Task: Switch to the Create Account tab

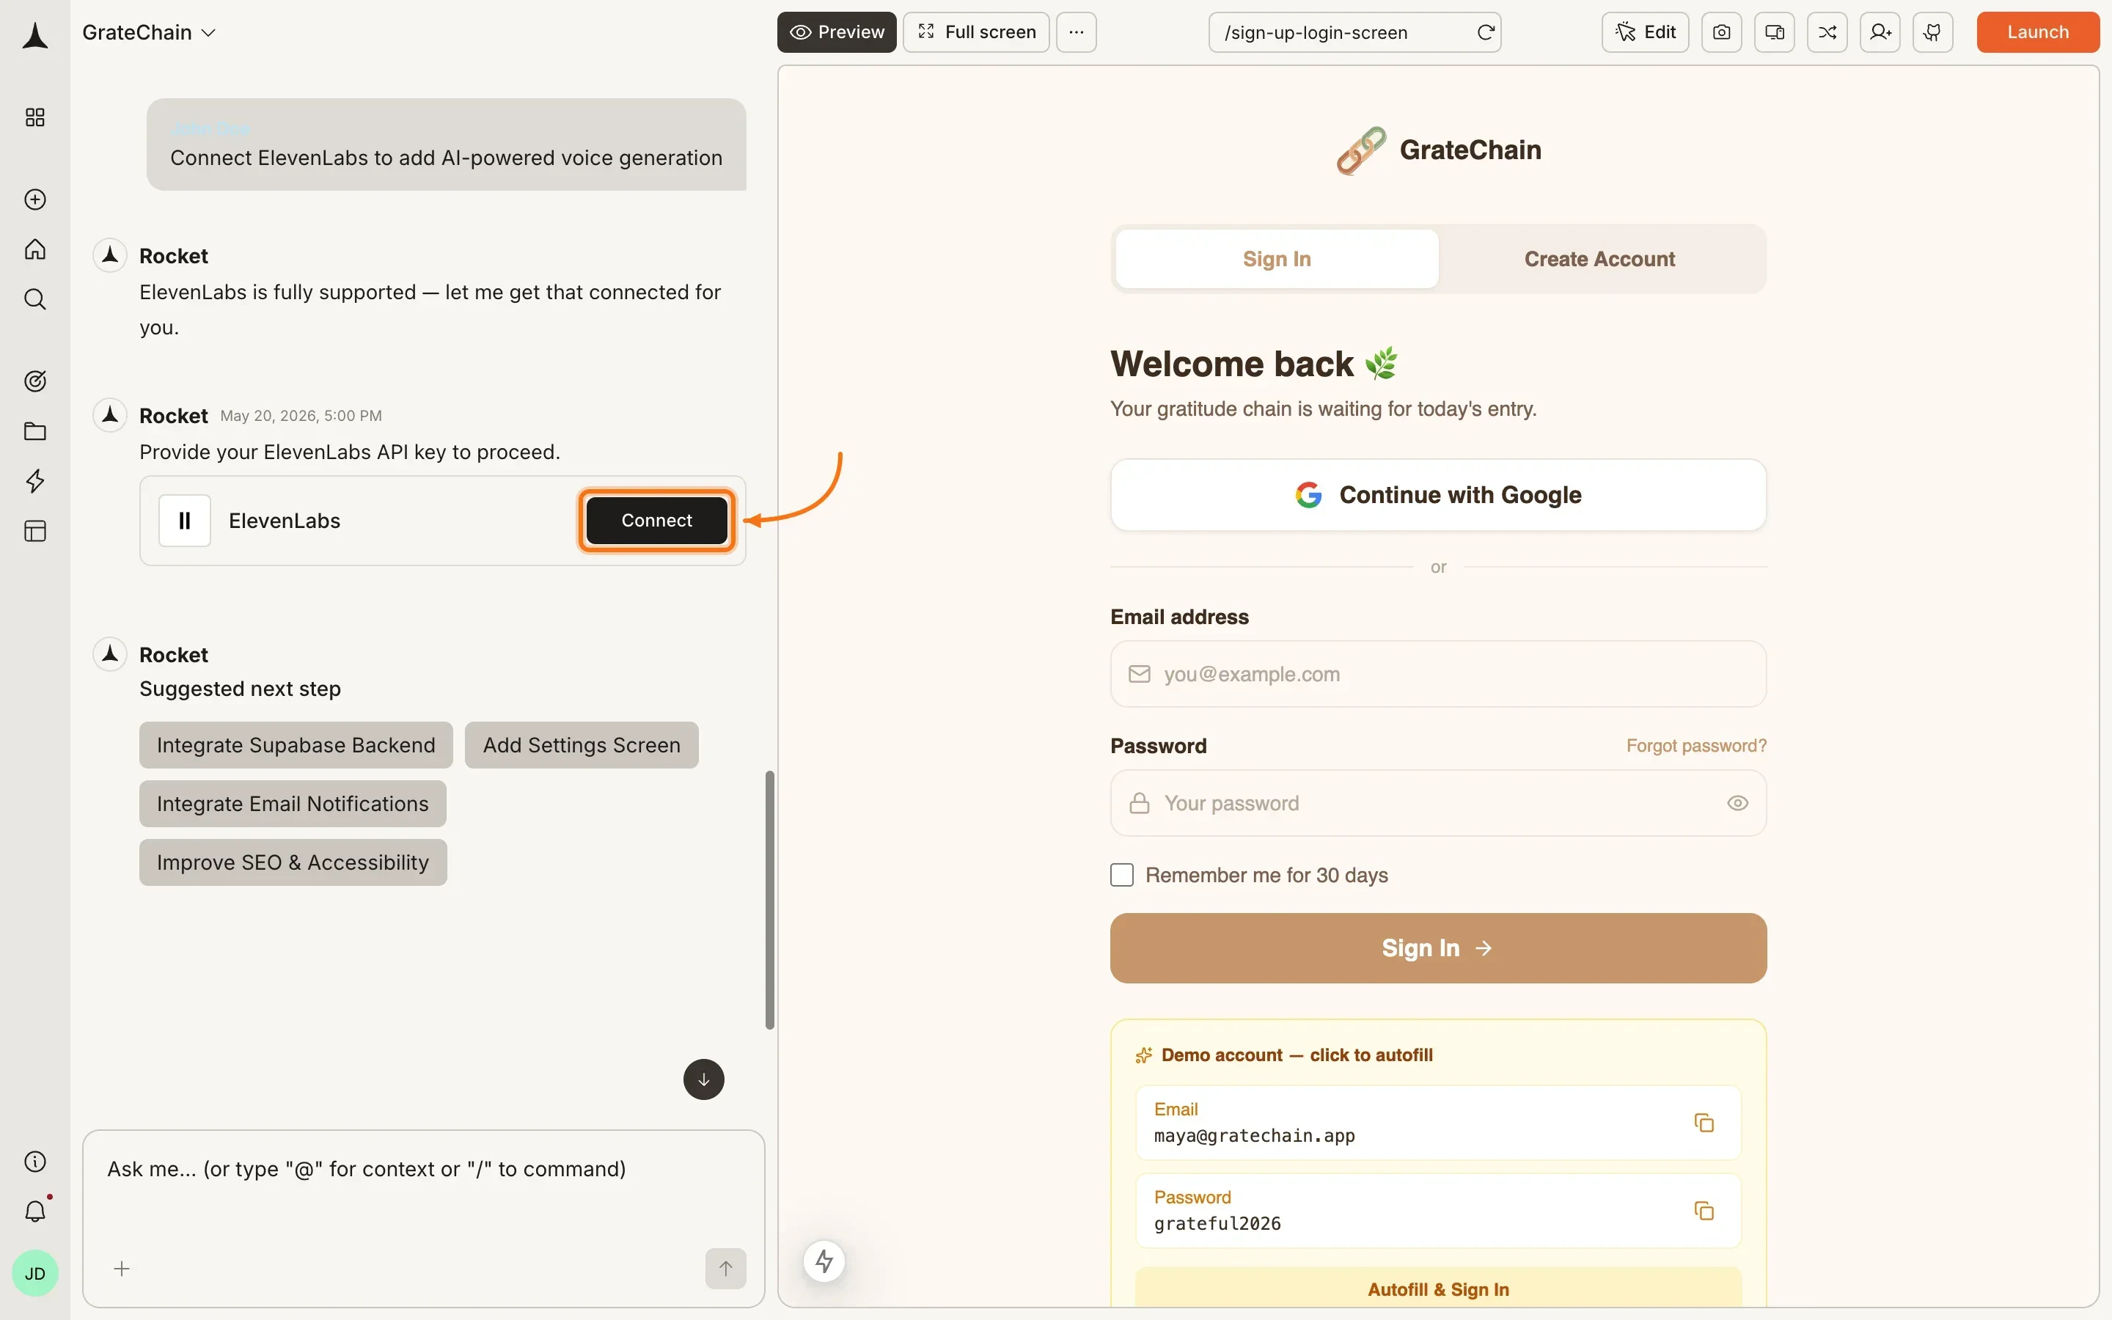Action: [1599, 258]
